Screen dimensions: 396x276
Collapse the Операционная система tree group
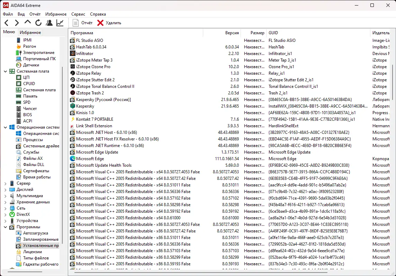(5, 127)
